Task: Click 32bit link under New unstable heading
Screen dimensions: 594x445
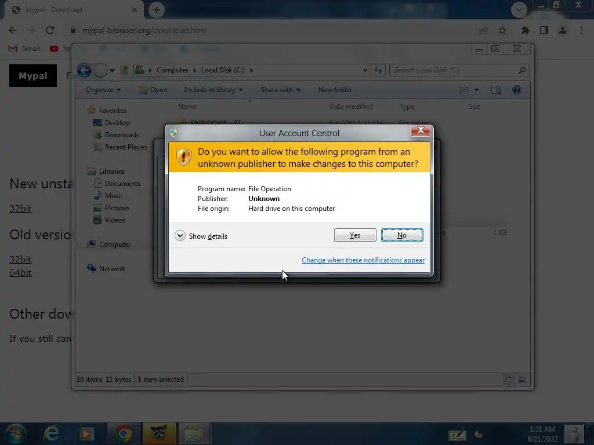Action: click(x=20, y=208)
